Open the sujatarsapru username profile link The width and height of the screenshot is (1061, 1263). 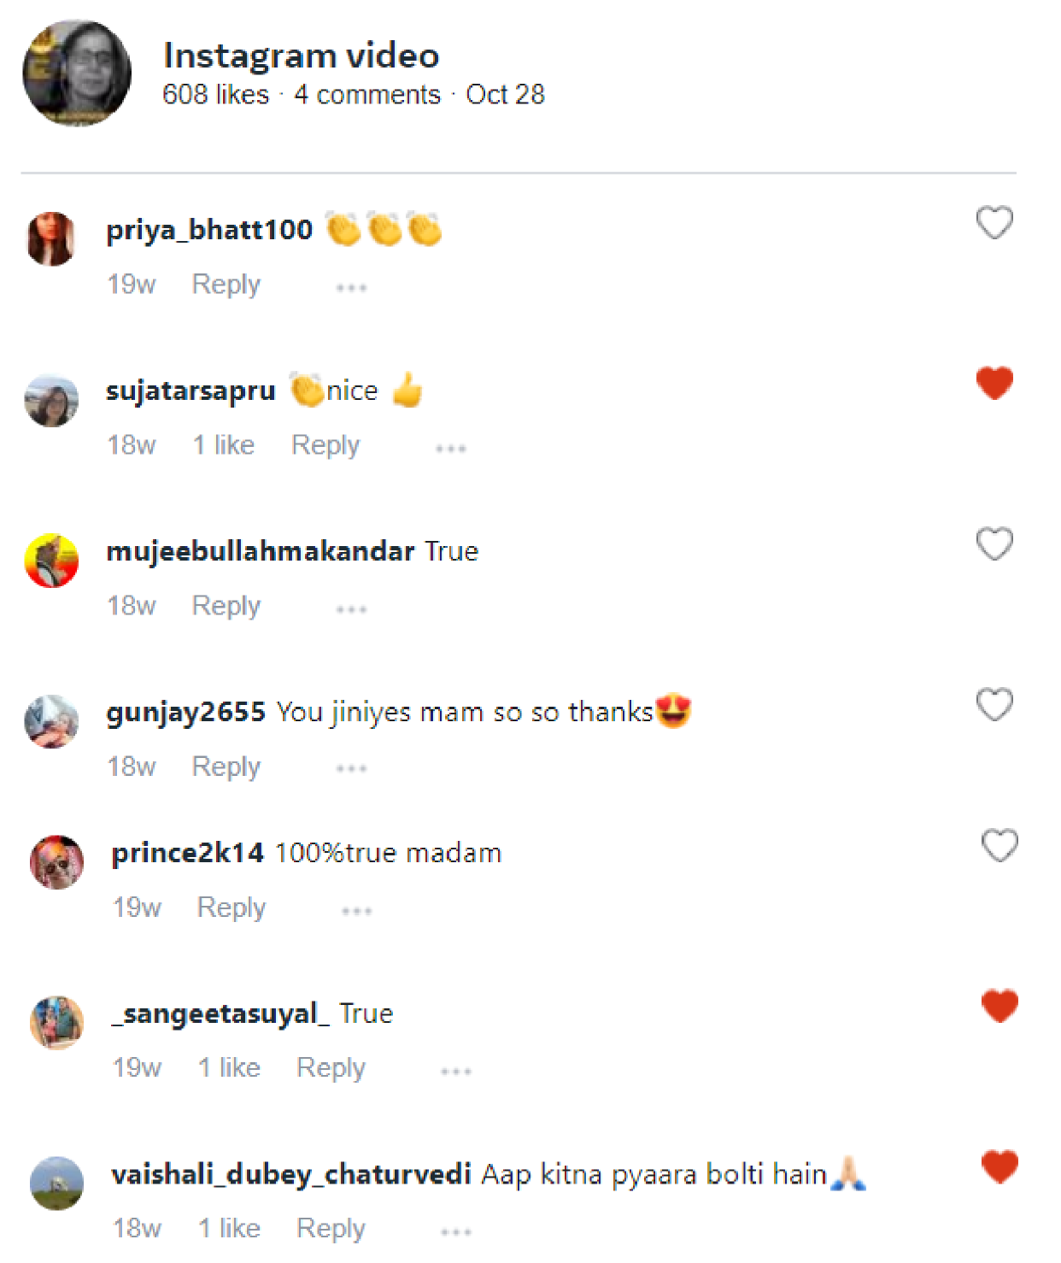pos(191,391)
